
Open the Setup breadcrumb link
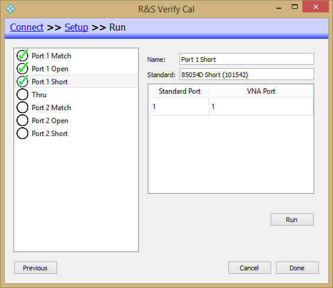[x=76, y=28]
